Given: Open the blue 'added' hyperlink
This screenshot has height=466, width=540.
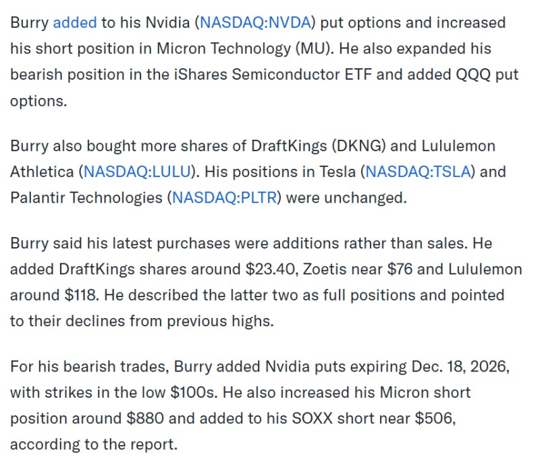Looking at the screenshot, I should click(75, 23).
